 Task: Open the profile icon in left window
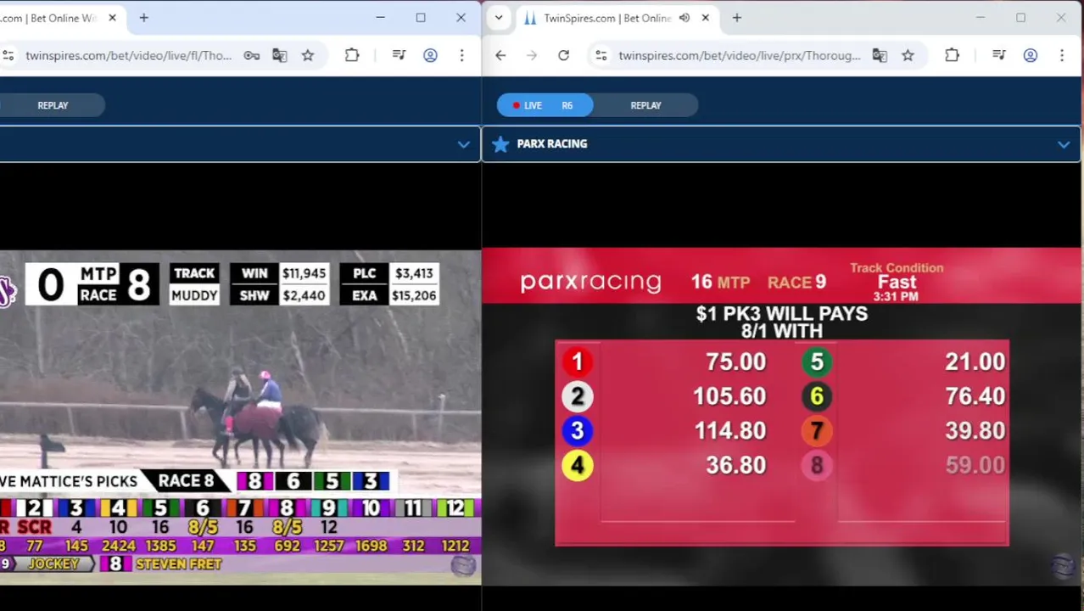[x=430, y=55]
